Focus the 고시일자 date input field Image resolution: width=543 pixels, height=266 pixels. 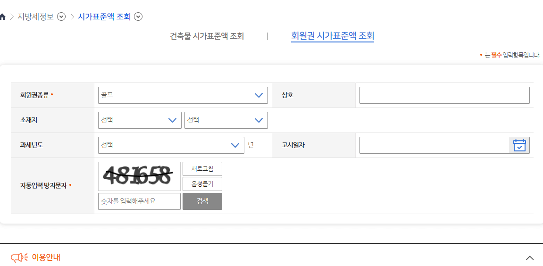click(x=434, y=145)
